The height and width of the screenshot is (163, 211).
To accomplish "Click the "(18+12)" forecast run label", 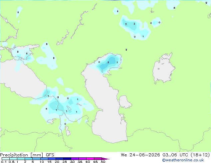I will (x=200, y=155).
